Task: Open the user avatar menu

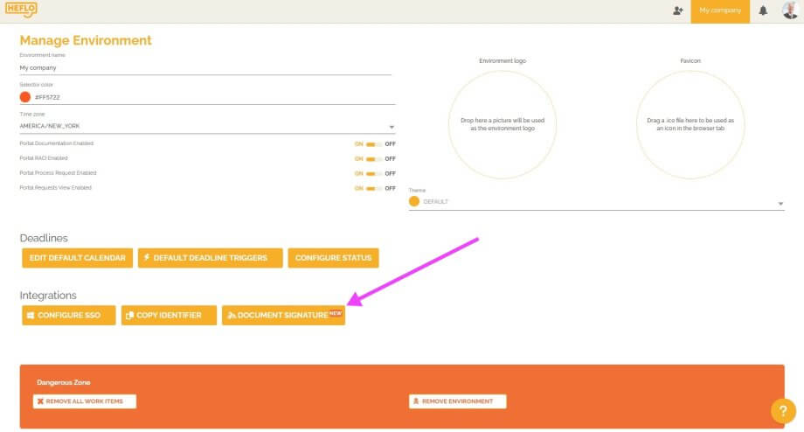Action: [x=790, y=10]
